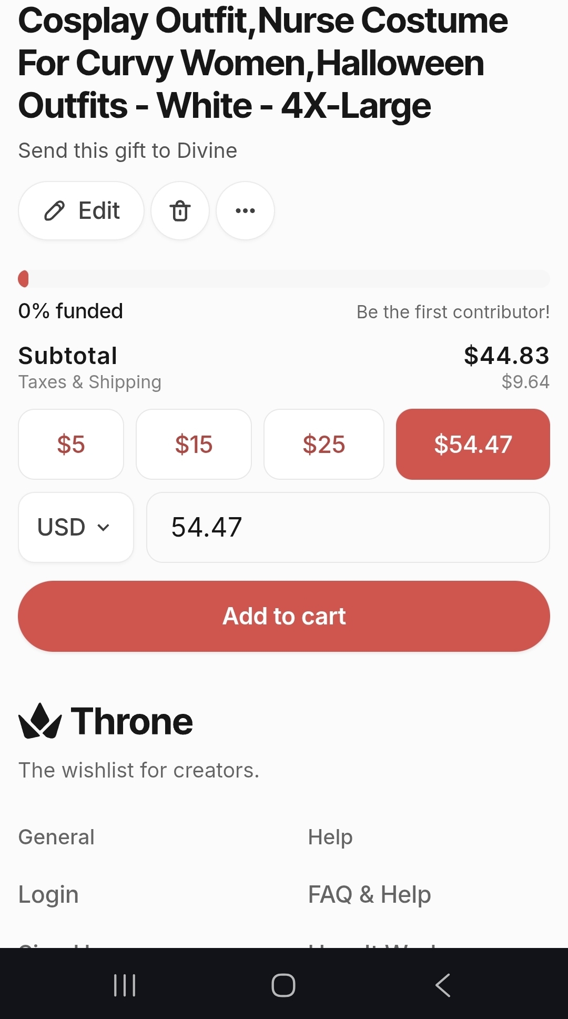Open the three-dots more options menu

click(245, 211)
